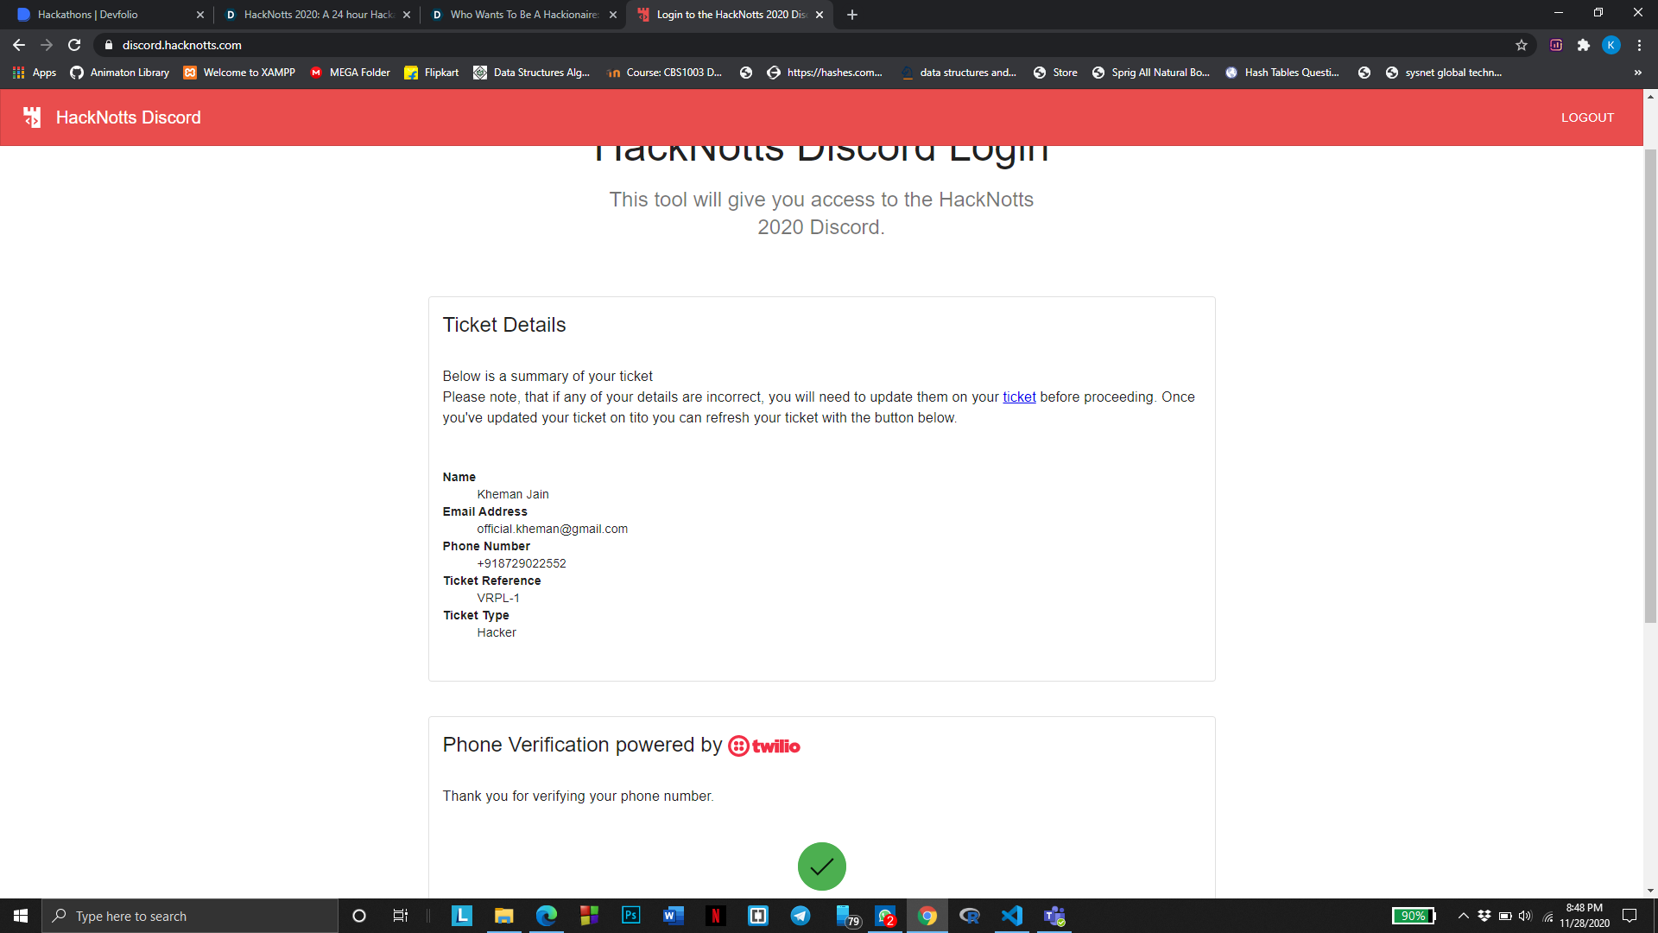1658x933 pixels.
Task: Show hidden system tray icons arrow
Action: point(1464,916)
